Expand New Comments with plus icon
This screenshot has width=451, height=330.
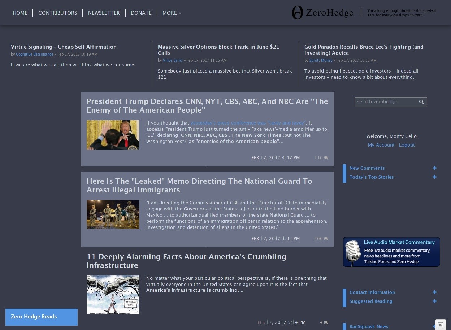(435, 168)
